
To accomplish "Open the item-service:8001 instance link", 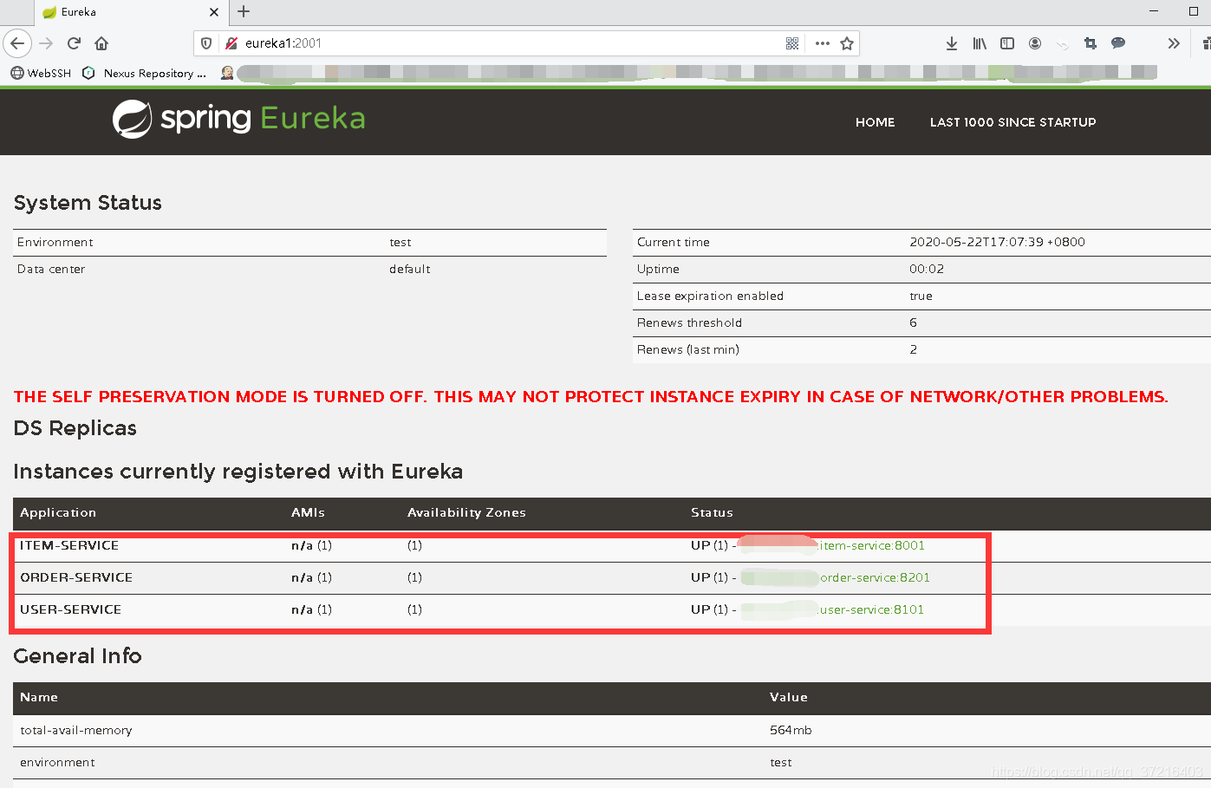I will point(872,545).
